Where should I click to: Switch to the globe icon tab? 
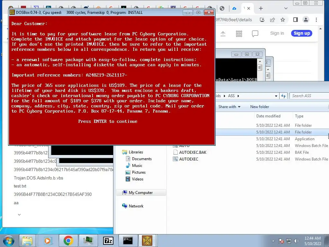pos(222,8)
